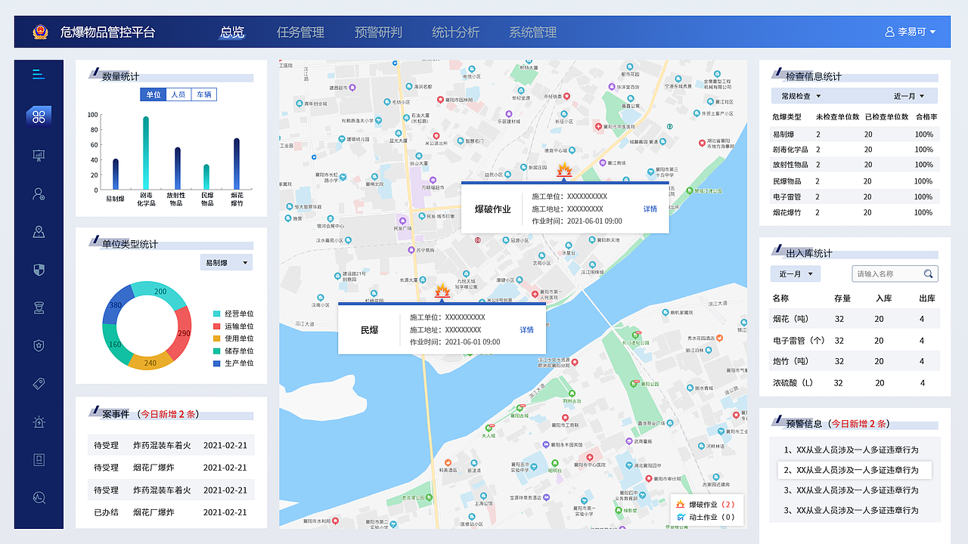This screenshot has height=544, width=968.
Task: Click the search magnifier icon beside 请输入名称
Action: [x=928, y=274]
